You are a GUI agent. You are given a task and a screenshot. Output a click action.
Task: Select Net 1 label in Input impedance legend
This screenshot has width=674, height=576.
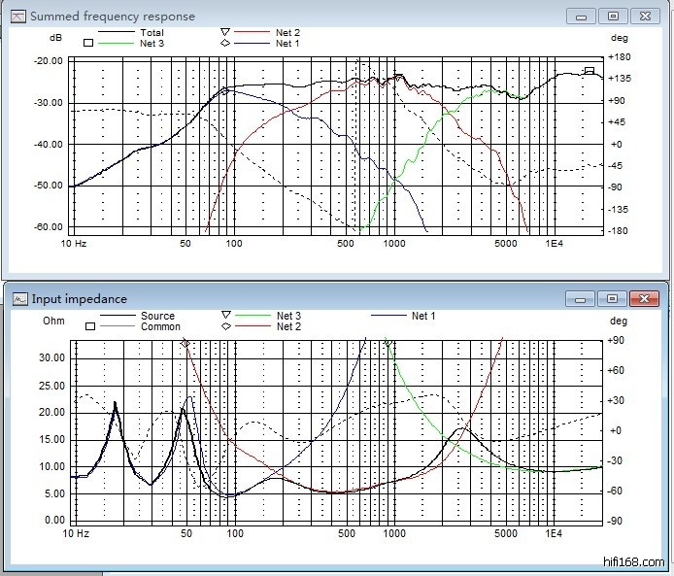(423, 316)
